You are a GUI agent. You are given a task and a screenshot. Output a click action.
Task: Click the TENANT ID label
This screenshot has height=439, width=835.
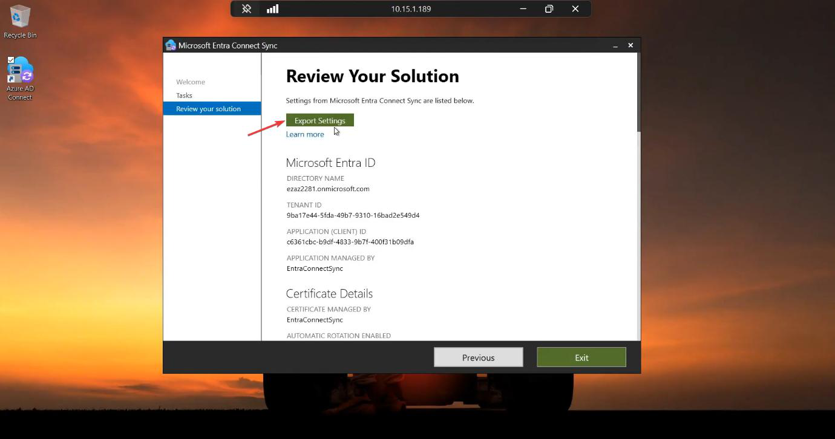[304, 205]
